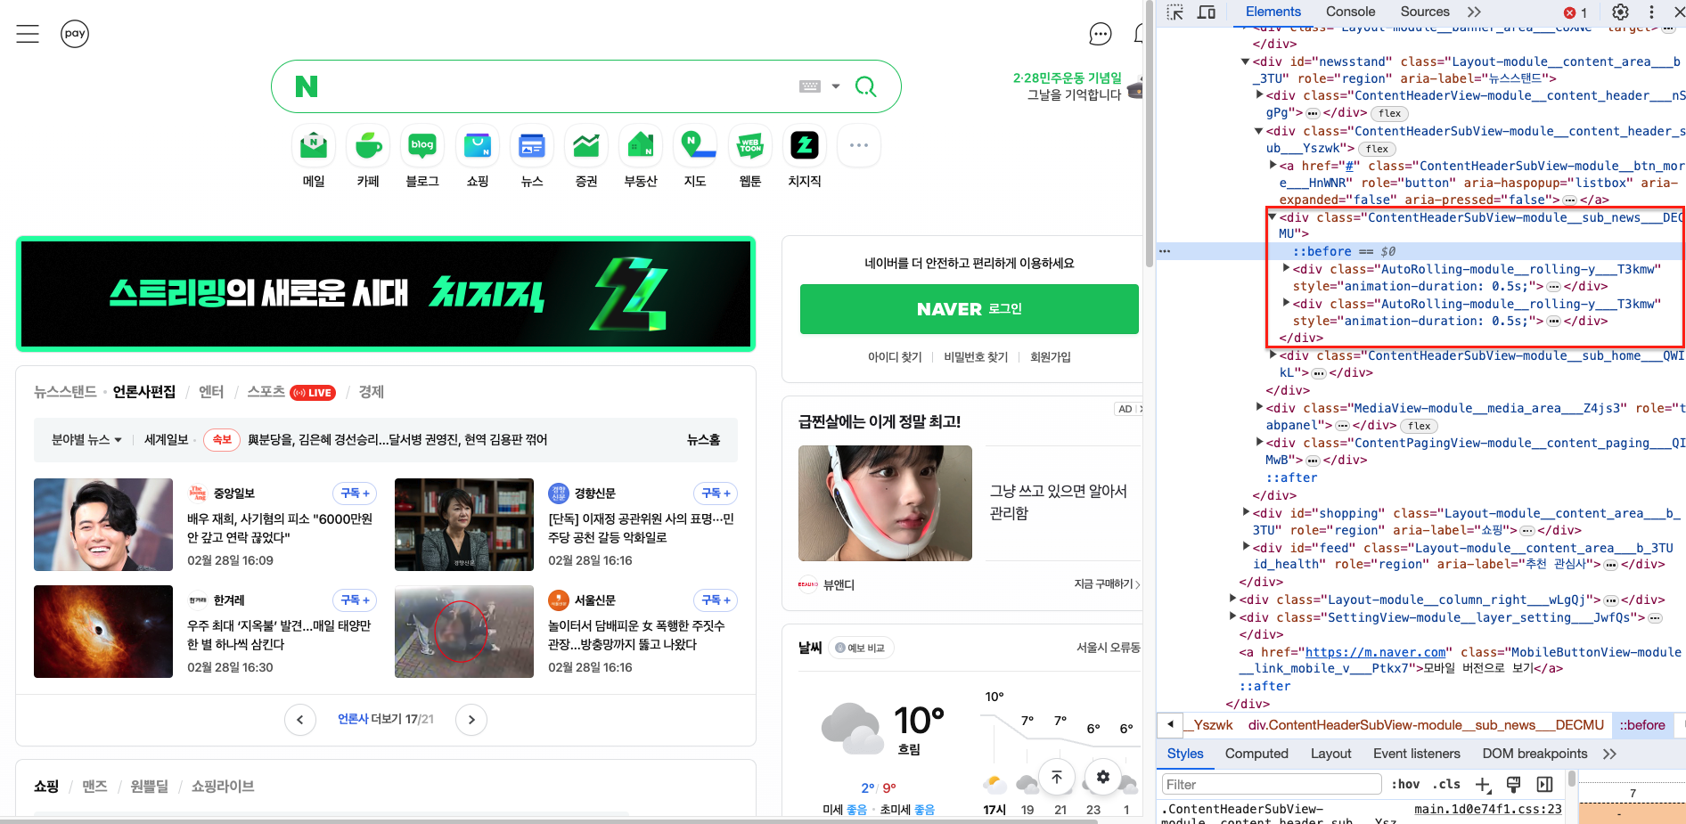Toggle the .cls element classes panel
The width and height of the screenshot is (1686, 824).
tap(1446, 784)
